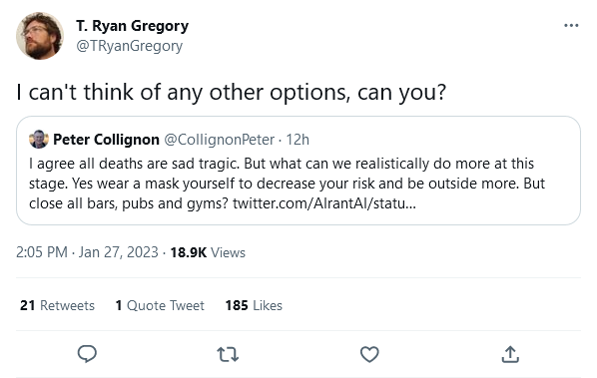Open the T. Ryan Gregory display name
This screenshot has width=597, height=378.
tap(132, 26)
